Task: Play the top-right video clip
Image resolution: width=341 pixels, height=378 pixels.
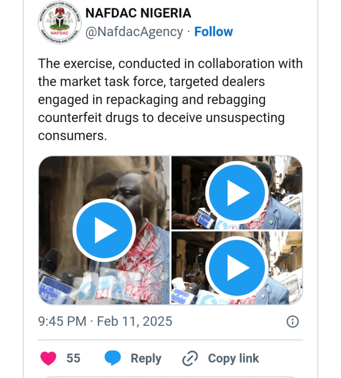Action: 237,193
